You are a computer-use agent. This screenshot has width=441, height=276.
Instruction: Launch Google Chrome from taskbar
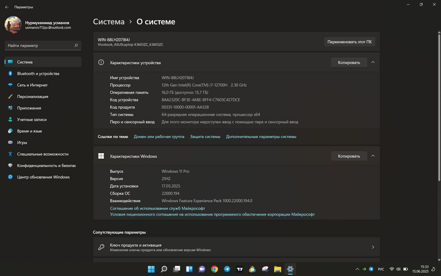[x=215, y=269]
